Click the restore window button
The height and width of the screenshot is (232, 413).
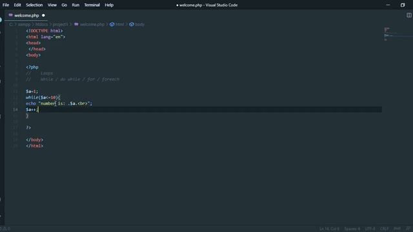(x=403, y=5)
